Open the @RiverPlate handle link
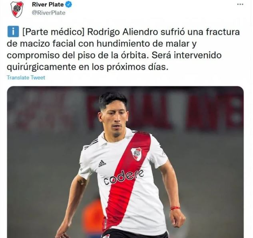 tap(49, 13)
